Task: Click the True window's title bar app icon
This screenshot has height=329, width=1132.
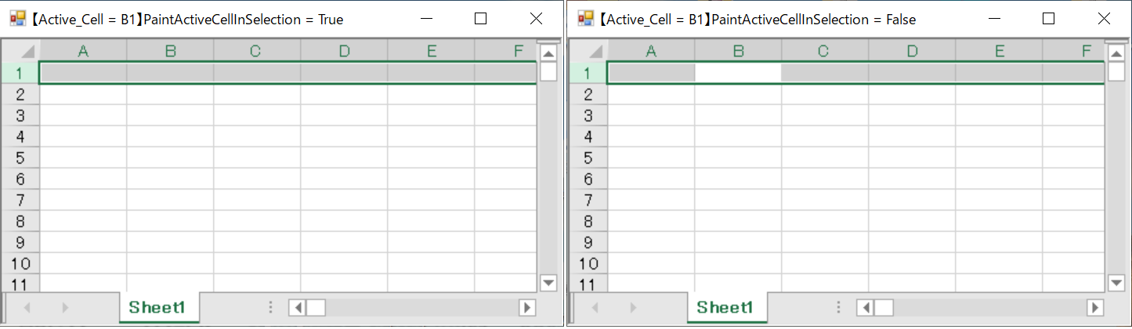Action: point(17,19)
